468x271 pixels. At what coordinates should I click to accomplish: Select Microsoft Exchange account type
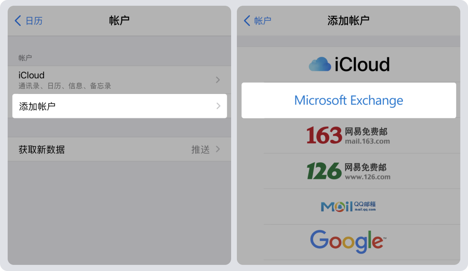pos(349,100)
